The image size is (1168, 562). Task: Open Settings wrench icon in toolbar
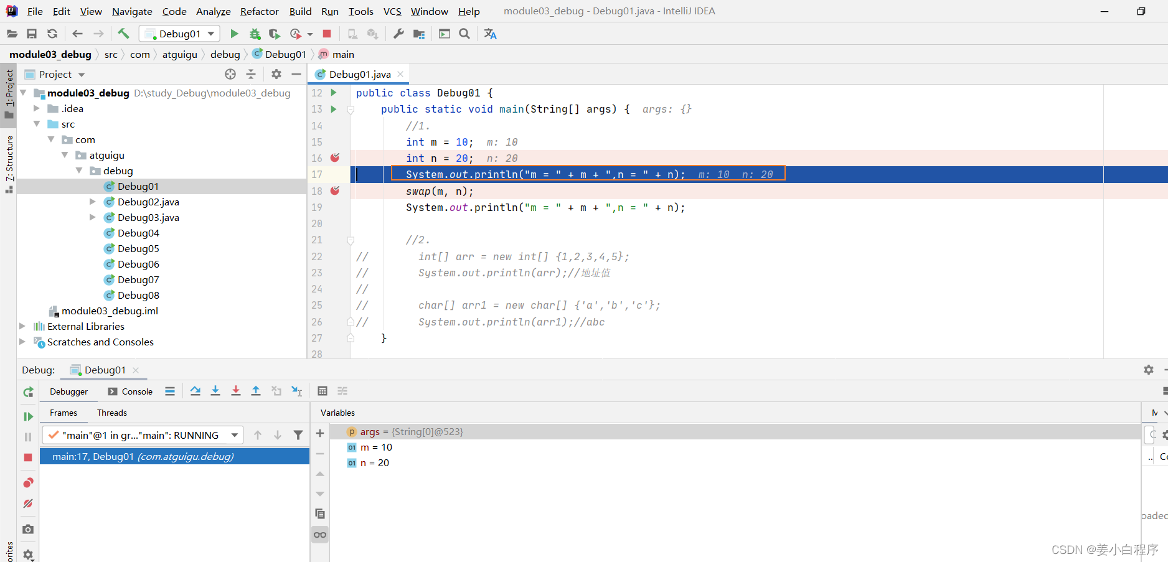coord(398,34)
